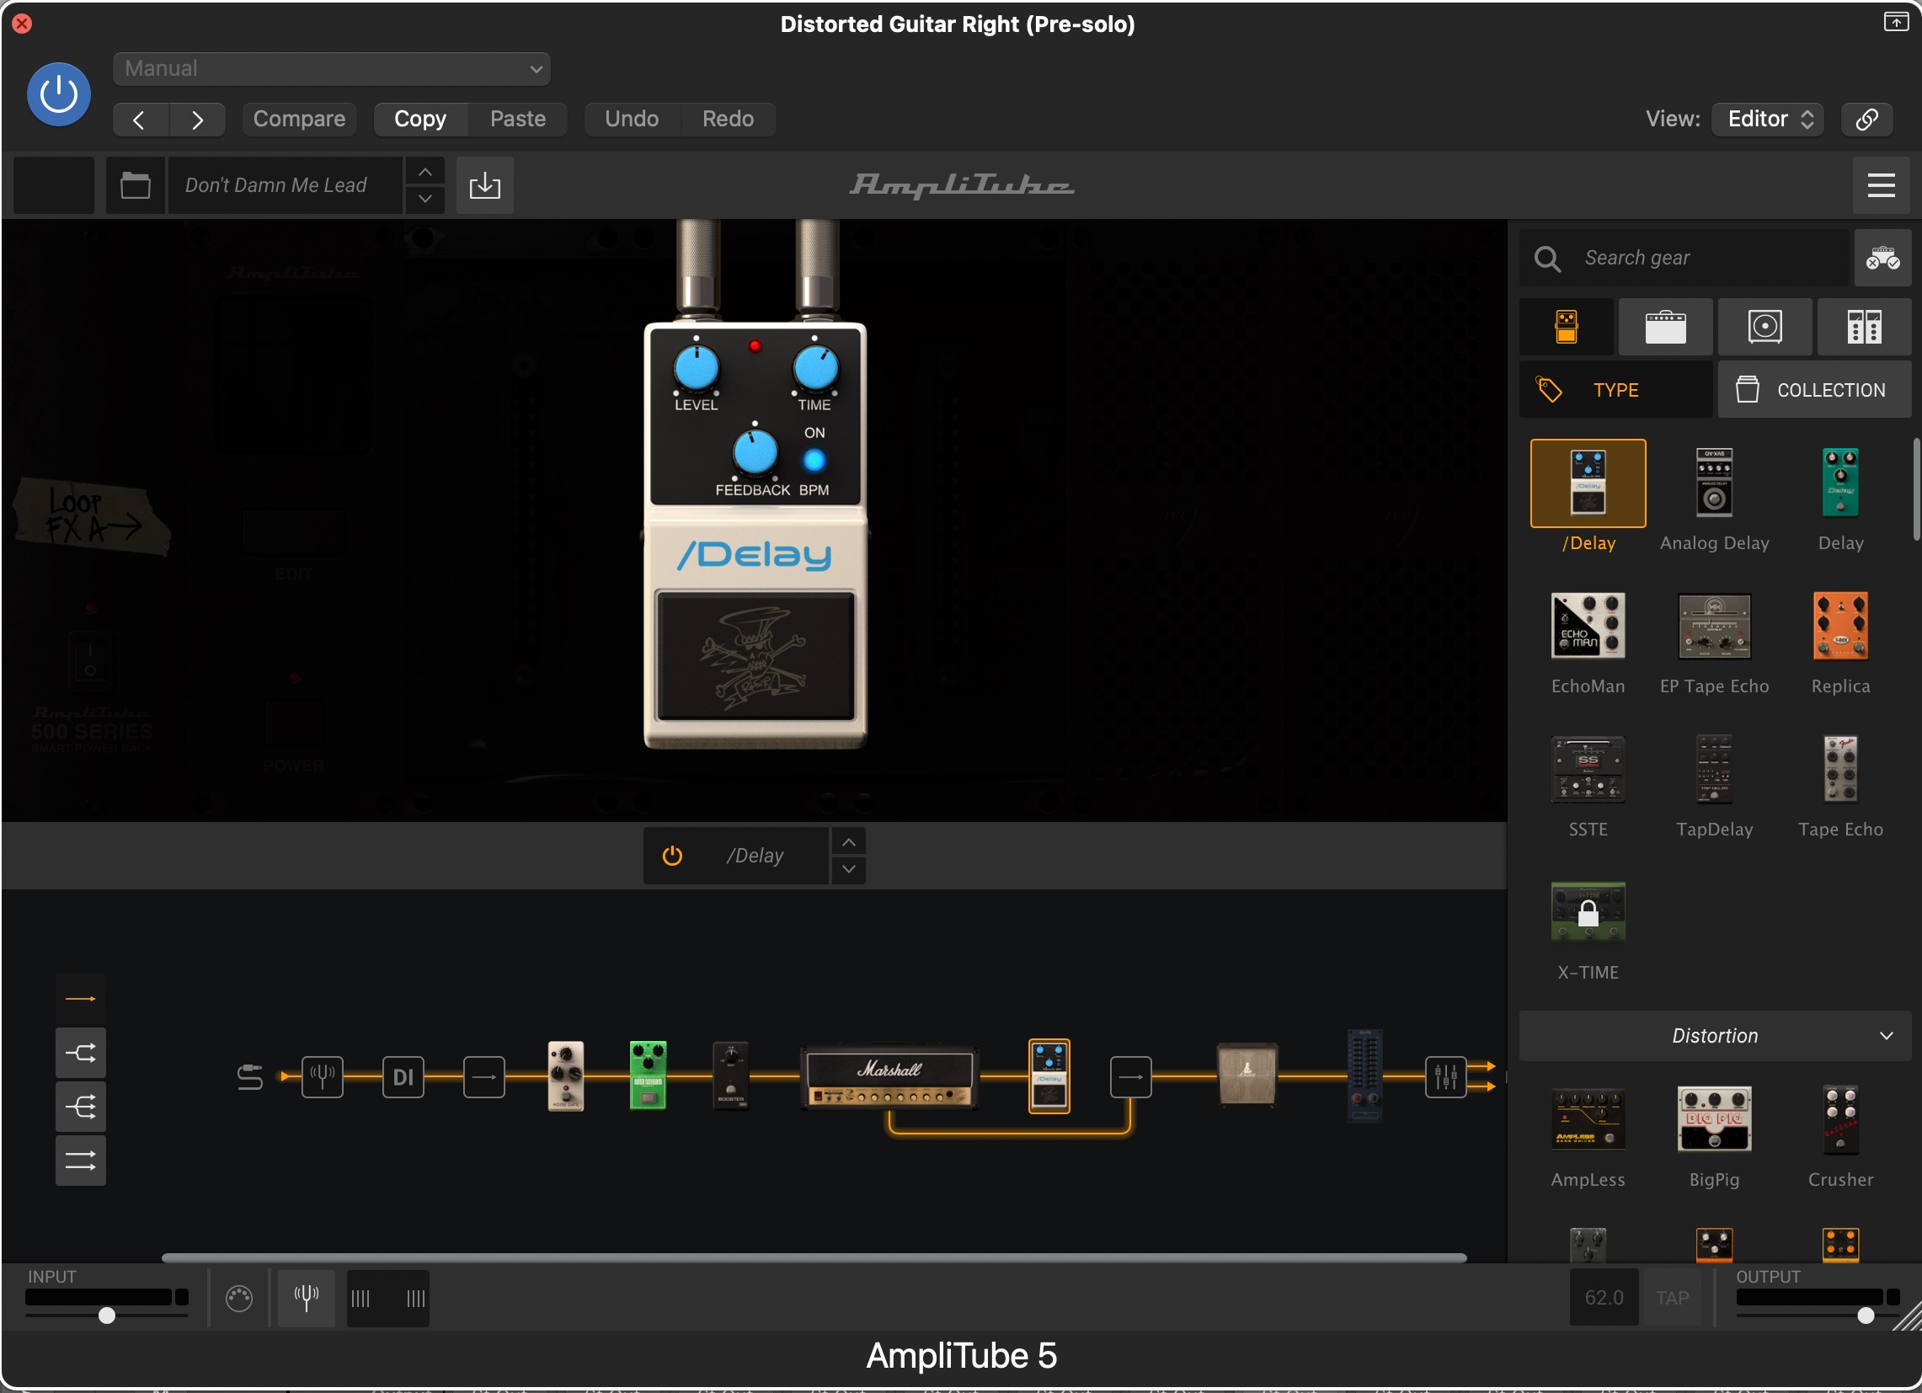This screenshot has height=1393, width=1922.
Task: Select the Tape Echo pedal
Action: click(1840, 771)
